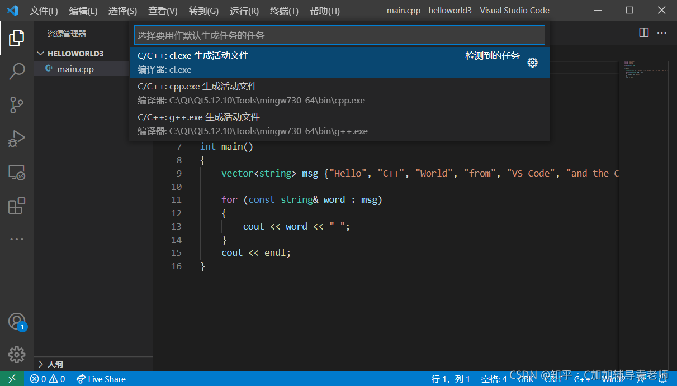Screen dimensions: 677x386
Task: Open the Remote Explorer view
Action: (17, 173)
